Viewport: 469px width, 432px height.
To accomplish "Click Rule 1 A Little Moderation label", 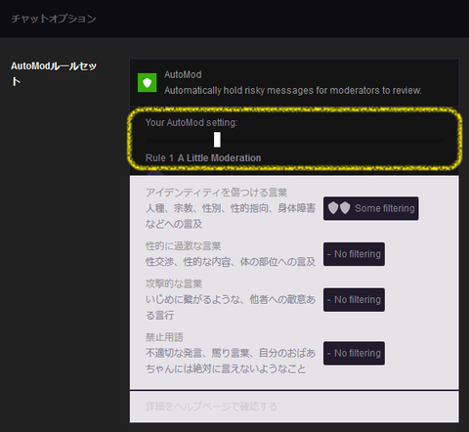I will coord(203,158).
